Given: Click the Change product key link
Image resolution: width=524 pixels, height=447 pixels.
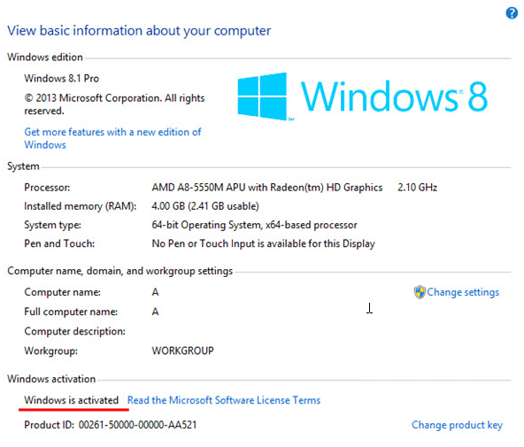Looking at the screenshot, I should click(457, 425).
